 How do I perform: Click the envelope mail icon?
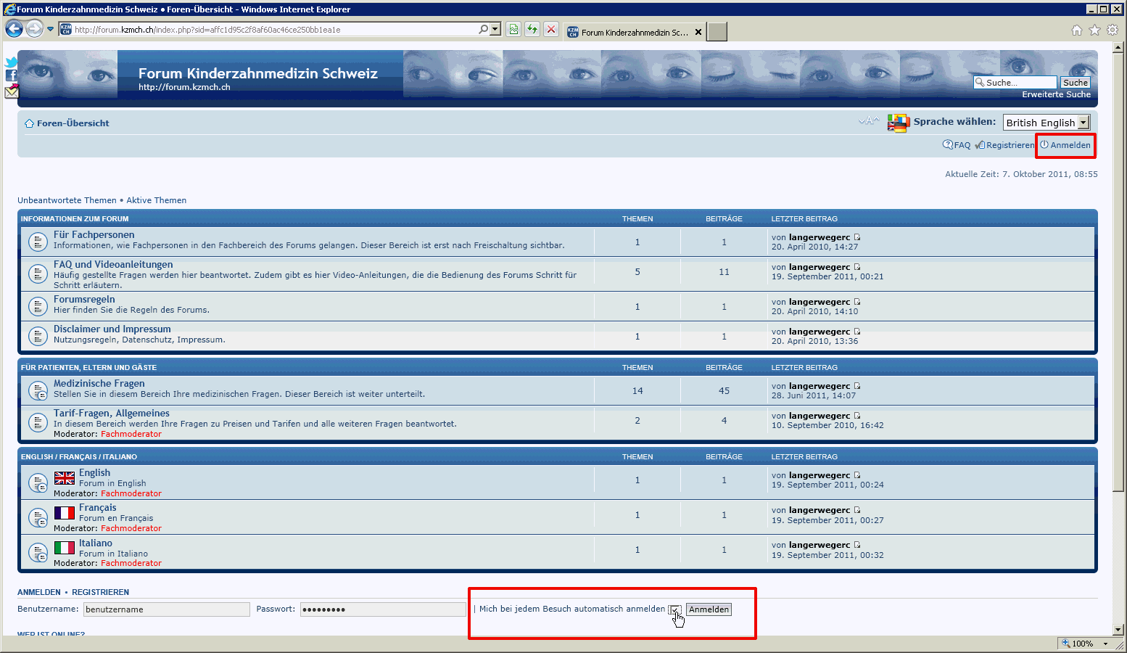(x=12, y=91)
